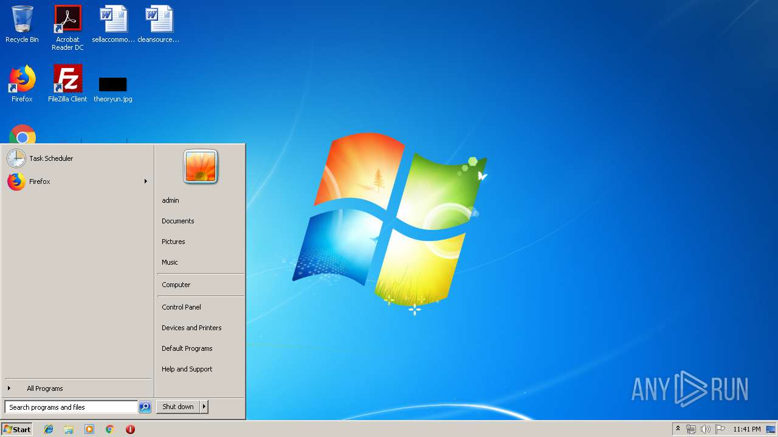Open Documents from the Start menu
Screen dimensions: 778x437
click(177, 221)
